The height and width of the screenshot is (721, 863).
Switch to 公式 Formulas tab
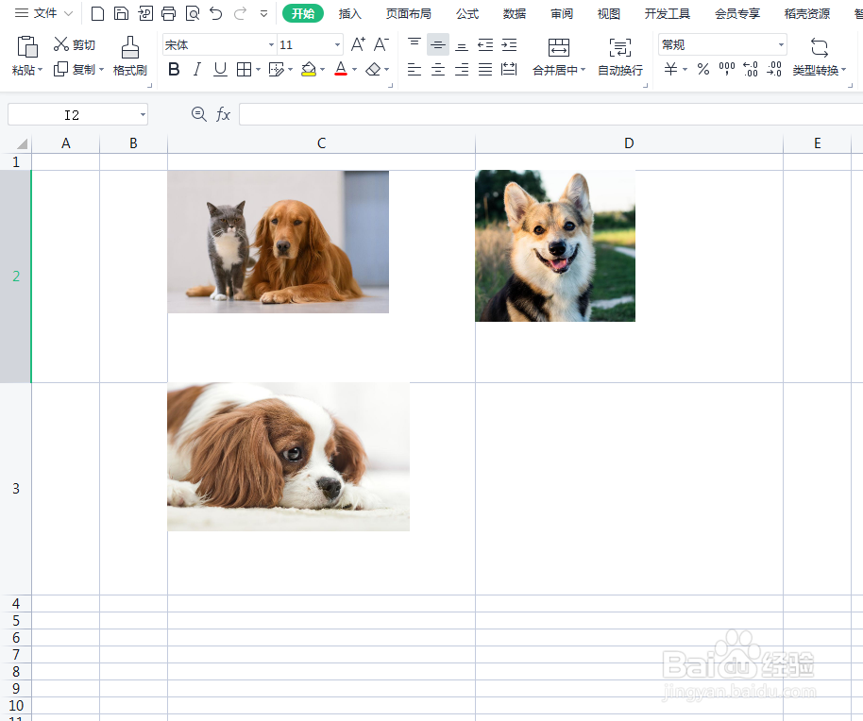point(467,14)
